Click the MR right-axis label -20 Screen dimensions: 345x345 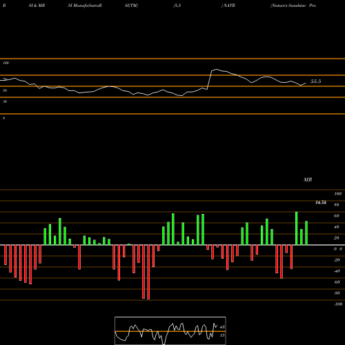[x=337, y=260]
